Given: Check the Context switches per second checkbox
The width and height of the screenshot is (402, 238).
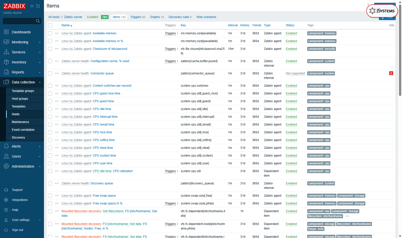Looking at the screenshot, I should [50, 86].
